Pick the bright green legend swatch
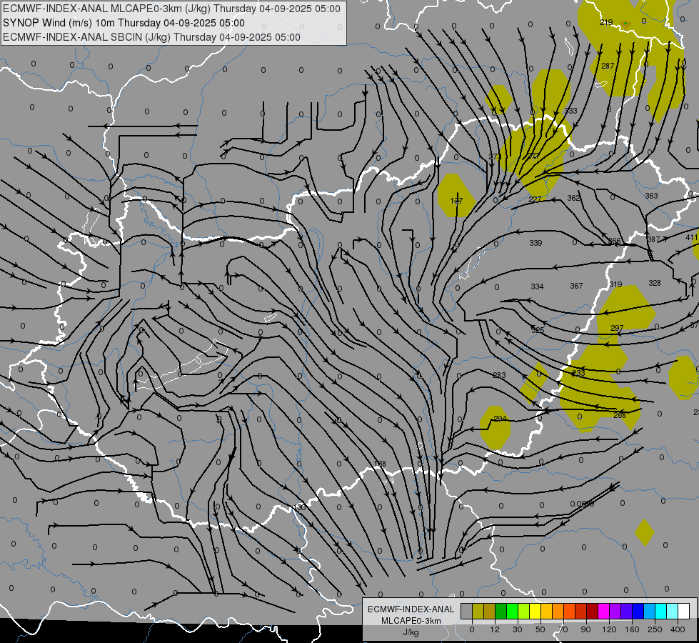Screen dimensions: 699x643 pyautogui.click(x=512, y=612)
